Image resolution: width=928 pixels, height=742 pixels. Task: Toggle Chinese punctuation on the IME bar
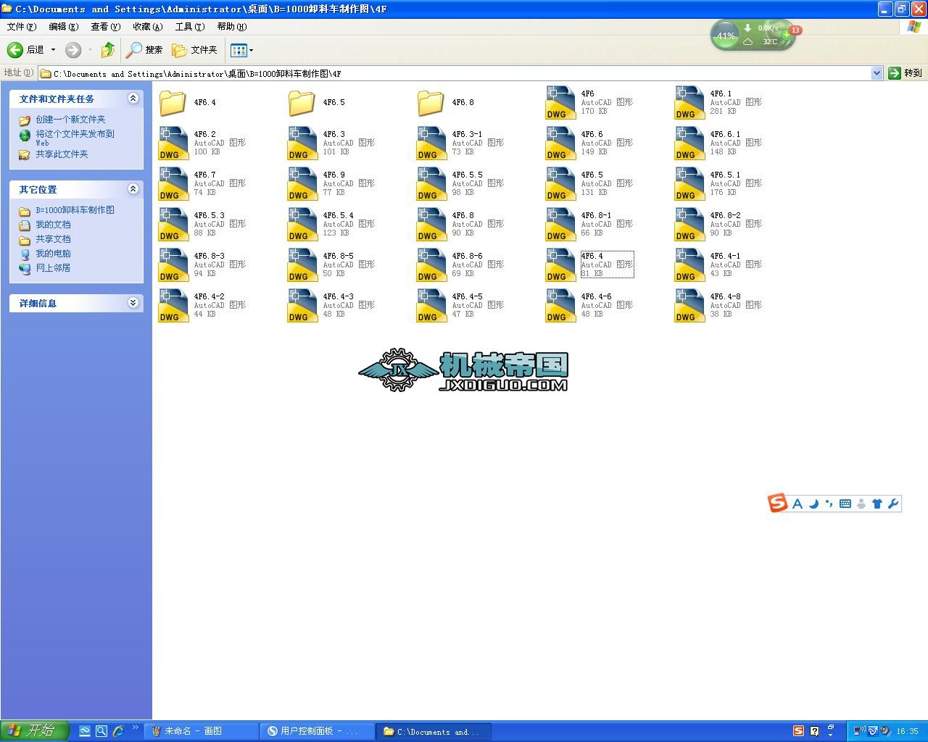(829, 504)
